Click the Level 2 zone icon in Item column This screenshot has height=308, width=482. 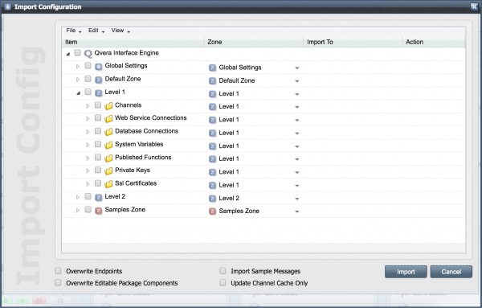pyautogui.click(x=98, y=197)
